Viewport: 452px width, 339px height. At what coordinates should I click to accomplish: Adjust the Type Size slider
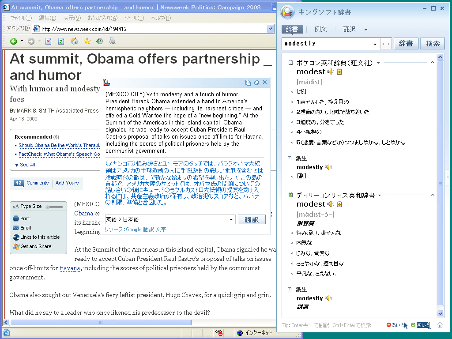[x=54, y=207]
